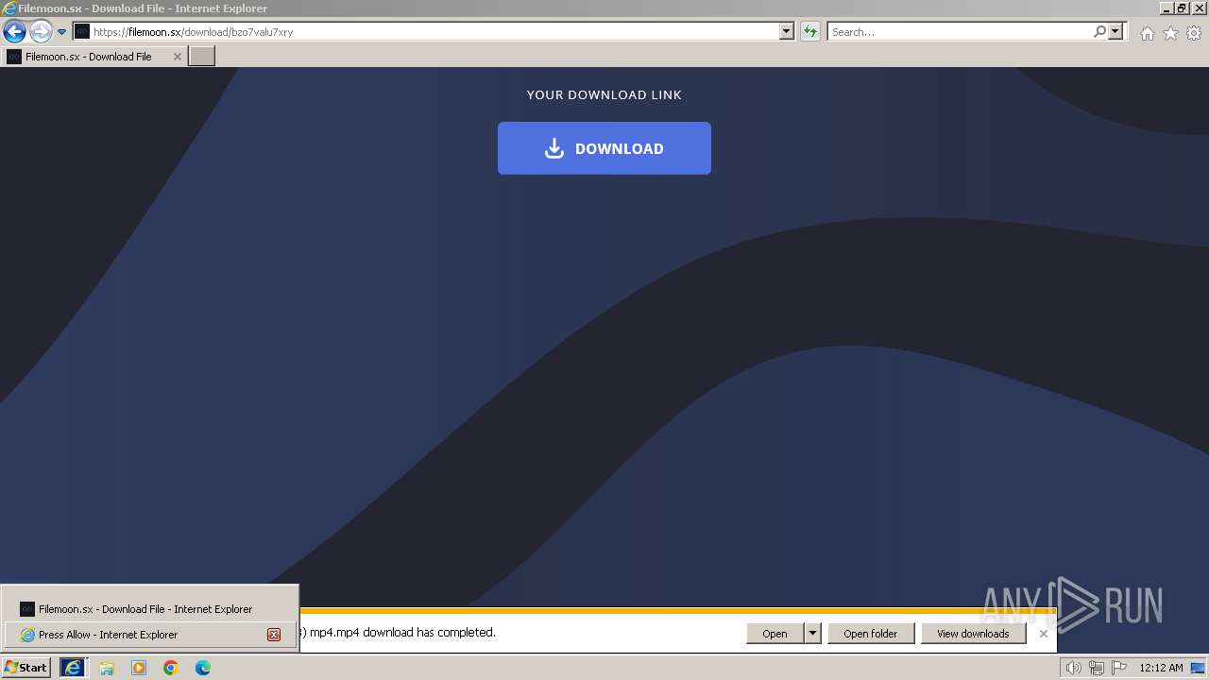Minimize the Internet Explorer window
Viewport: 1209px width, 680px height.
(1166, 8)
